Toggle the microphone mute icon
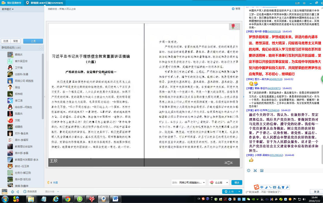 (x=13, y=192)
